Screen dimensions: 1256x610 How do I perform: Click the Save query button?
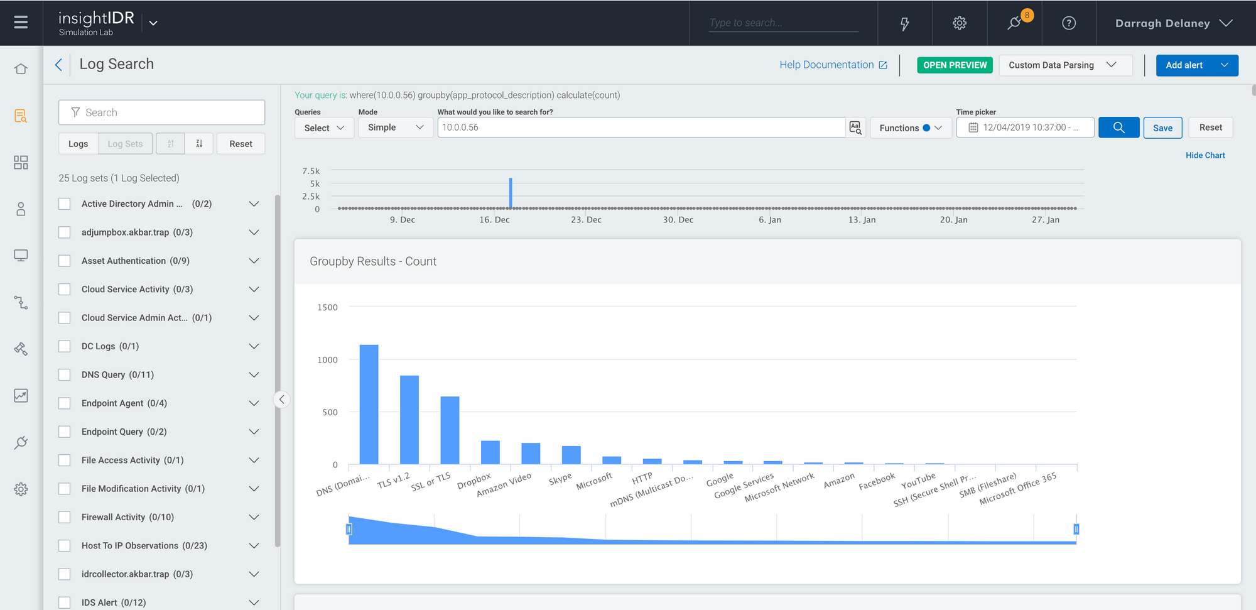tap(1162, 128)
